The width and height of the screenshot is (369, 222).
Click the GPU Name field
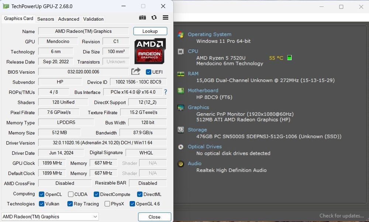[83, 31]
